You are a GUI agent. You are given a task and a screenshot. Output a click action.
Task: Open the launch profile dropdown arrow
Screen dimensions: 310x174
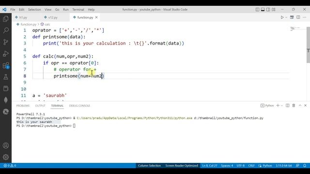click(282, 105)
